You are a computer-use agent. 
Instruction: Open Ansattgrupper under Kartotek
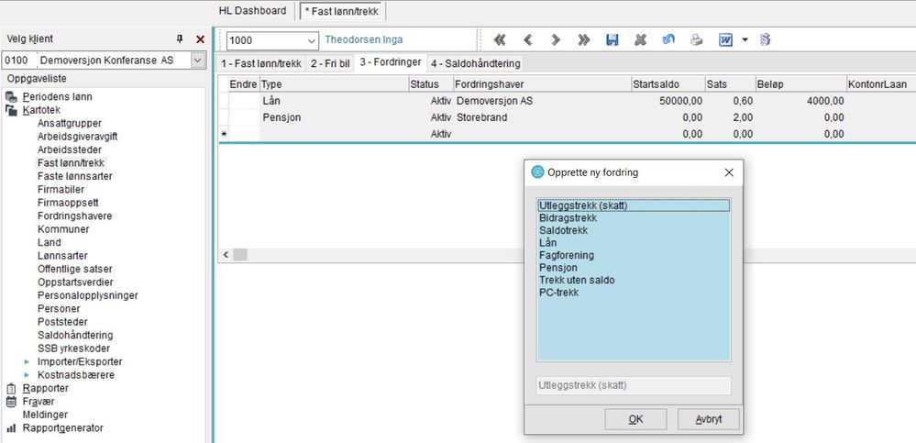70,123
